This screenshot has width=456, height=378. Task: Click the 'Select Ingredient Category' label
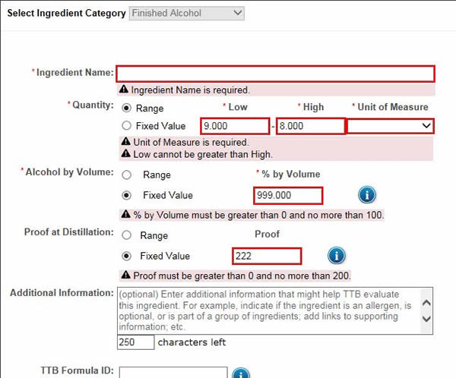[66, 13]
